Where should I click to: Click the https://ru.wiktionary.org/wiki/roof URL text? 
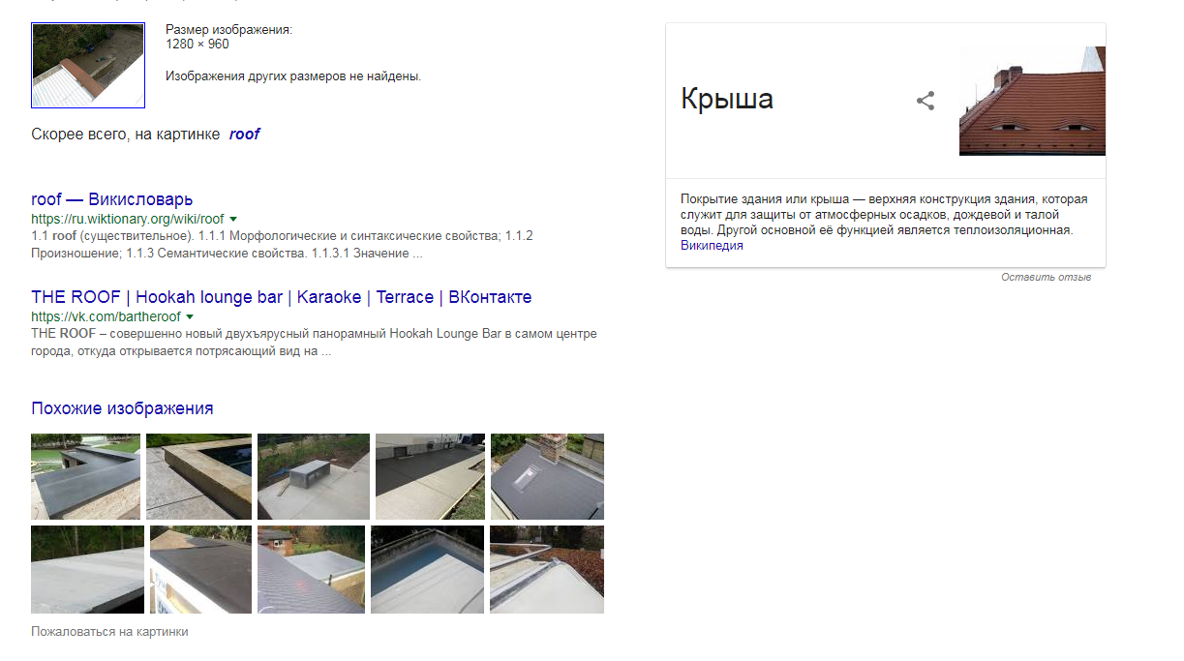click(x=128, y=220)
